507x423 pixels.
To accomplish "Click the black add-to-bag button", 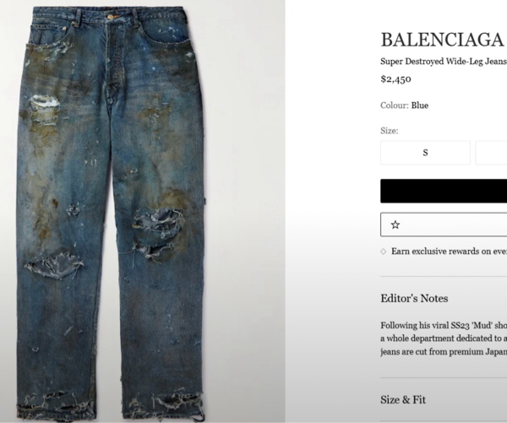I will (444, 191).
